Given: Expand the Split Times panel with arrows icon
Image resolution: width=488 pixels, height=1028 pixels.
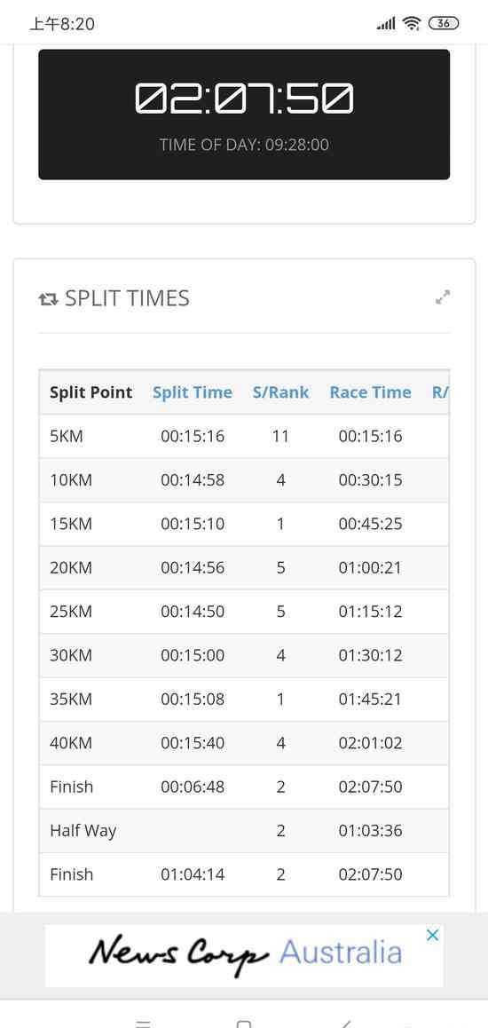Looking at the screenshot, I should pyautogui.click(x=443, y=297).
